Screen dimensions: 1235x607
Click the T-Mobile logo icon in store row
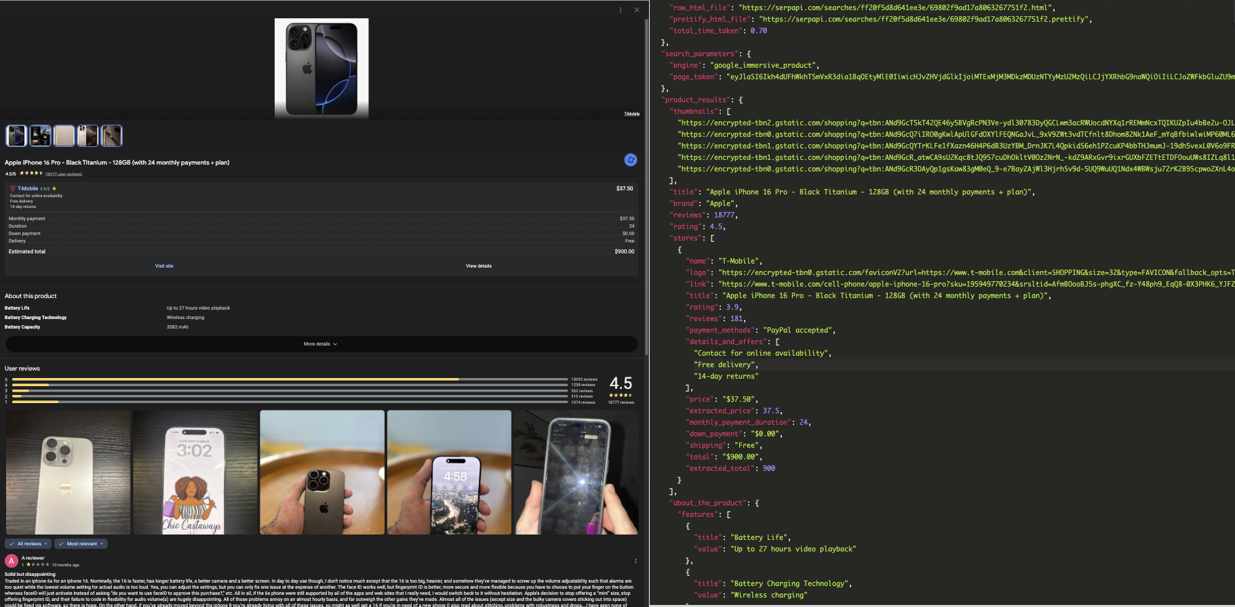tap(12, 188)
